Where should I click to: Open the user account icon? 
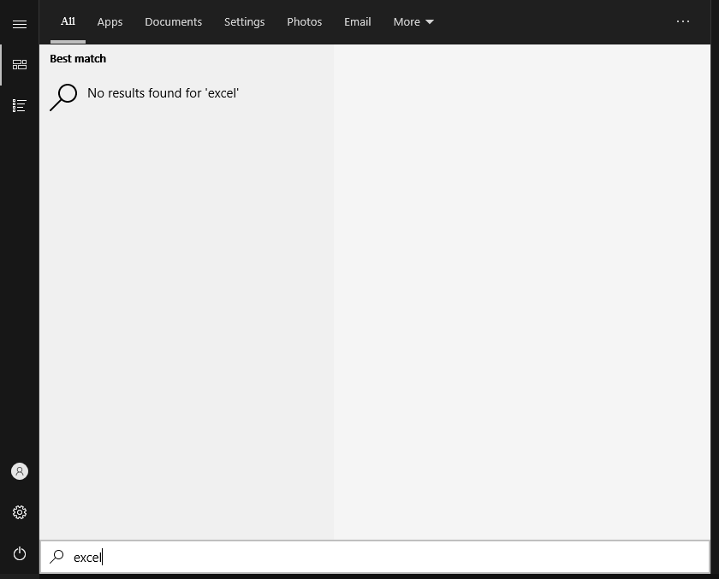19,471
